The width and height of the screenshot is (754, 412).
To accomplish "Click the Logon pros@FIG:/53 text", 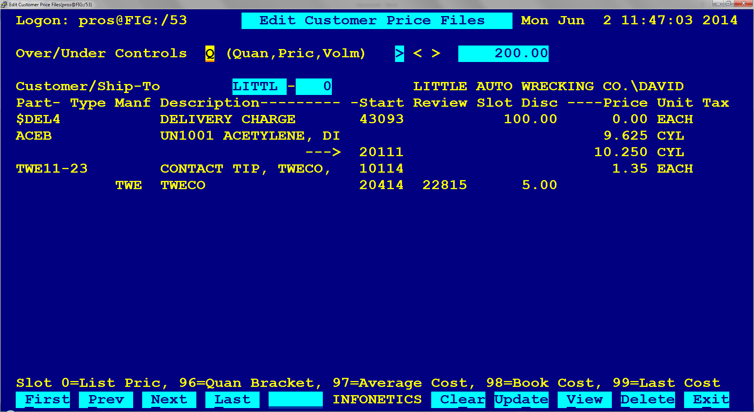I will pos(101,21).
